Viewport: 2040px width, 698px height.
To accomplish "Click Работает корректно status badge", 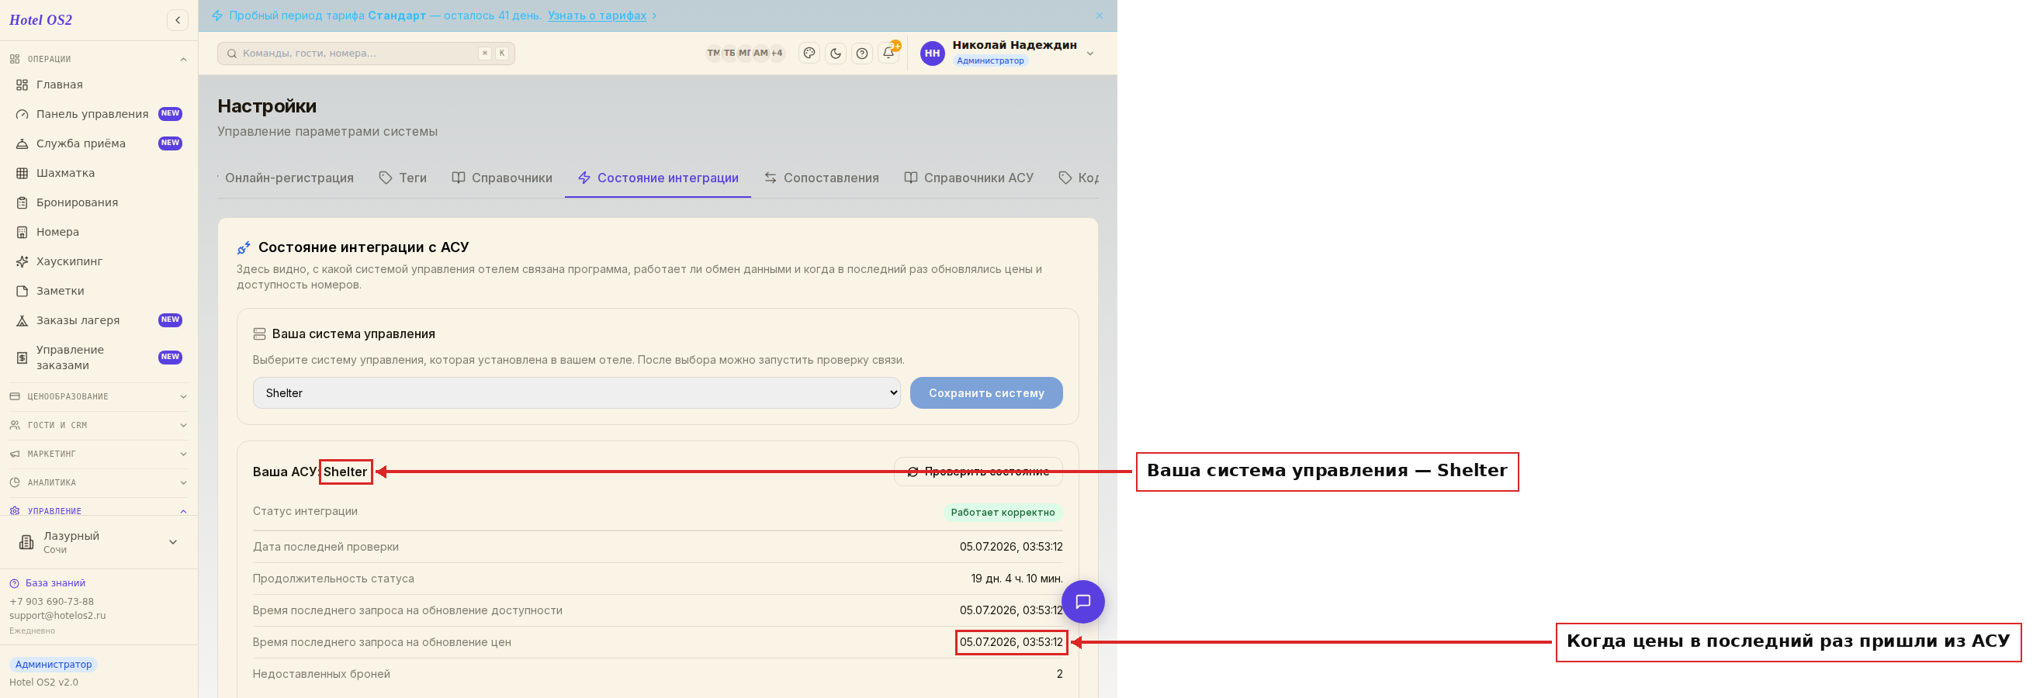I will [x=1003, y=512].
